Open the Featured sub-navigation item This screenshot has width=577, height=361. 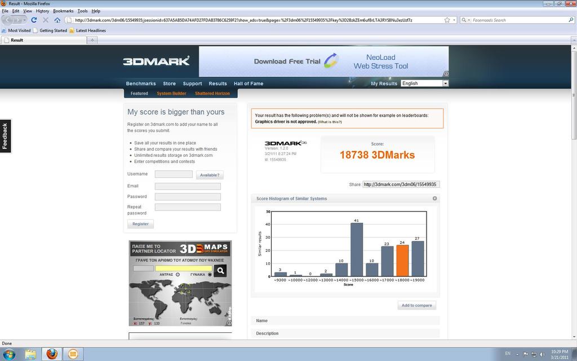coord(139,93)
